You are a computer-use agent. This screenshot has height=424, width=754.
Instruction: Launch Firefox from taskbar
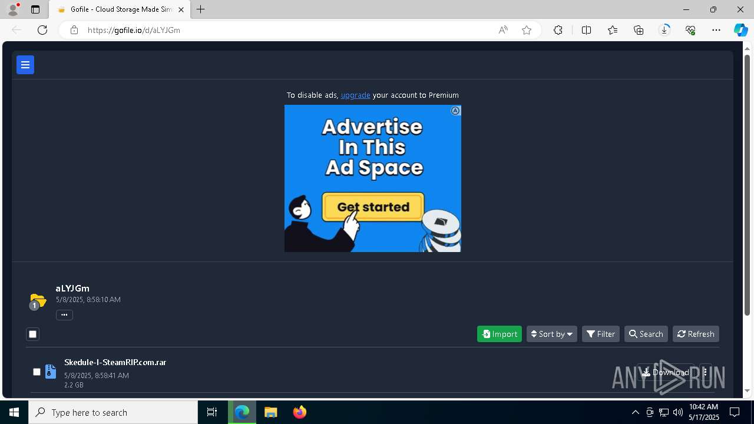300,412
